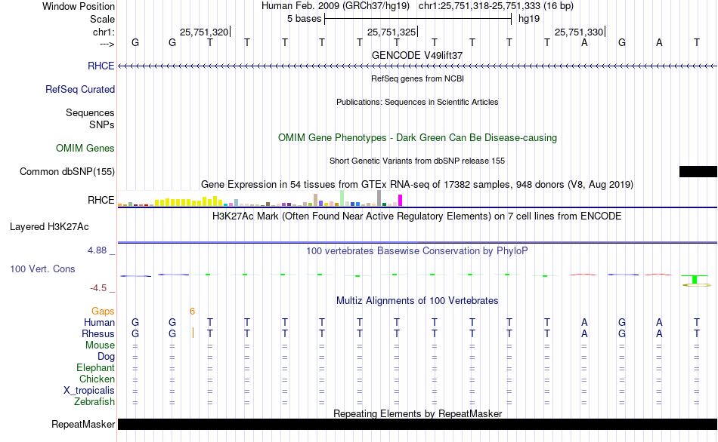Click the Dog alignment row label
Image resolution: width=718 pixels, height=442 pixels.
point(106,357)
